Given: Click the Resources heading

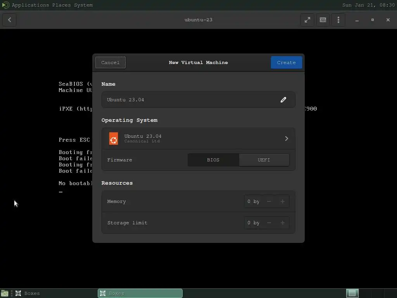Looking at the screenshot, I should point(117,183).
